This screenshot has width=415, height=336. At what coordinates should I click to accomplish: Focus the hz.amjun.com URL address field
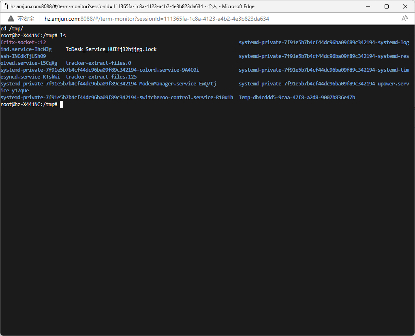(x=156, y=19)
